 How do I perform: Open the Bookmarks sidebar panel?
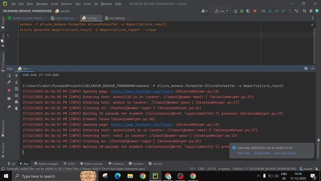point(3,129)
